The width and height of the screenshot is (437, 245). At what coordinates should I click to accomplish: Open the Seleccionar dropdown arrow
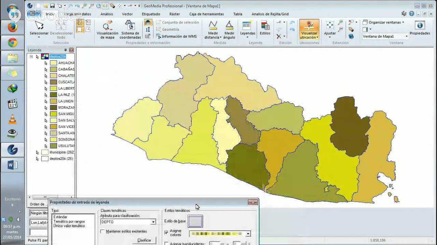pyautogui.click(x=39, y=37)
